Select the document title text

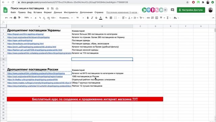point(27,8)
